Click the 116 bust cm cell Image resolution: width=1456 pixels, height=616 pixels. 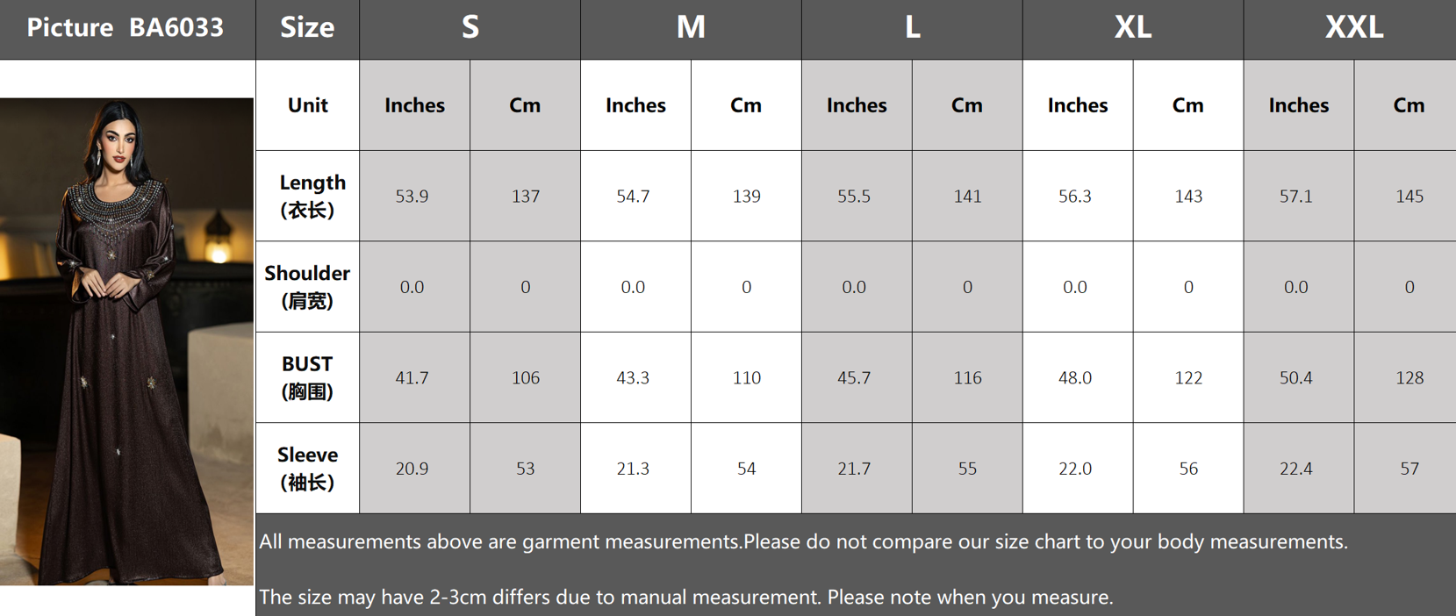click(x=967, y=377)
